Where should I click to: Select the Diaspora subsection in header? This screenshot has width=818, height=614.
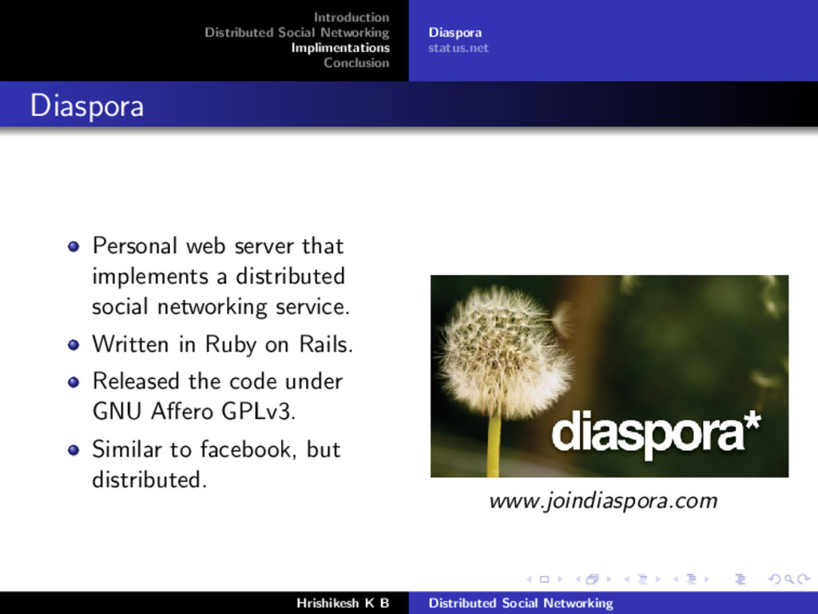pyautogui.click(x=455, y=32)
